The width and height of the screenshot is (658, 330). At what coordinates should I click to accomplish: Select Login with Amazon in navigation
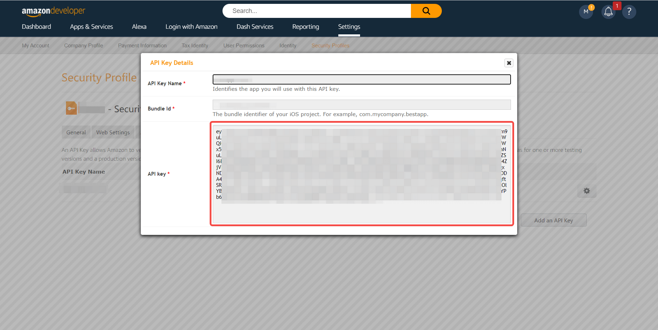tap(191, 27)
